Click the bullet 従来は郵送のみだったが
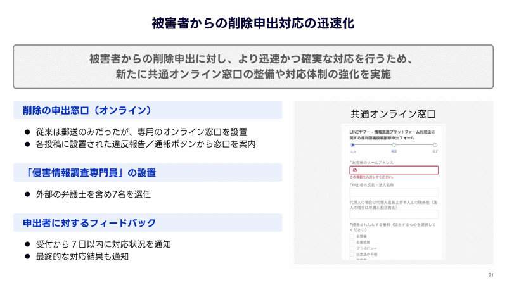 click(x=141, y=132)
